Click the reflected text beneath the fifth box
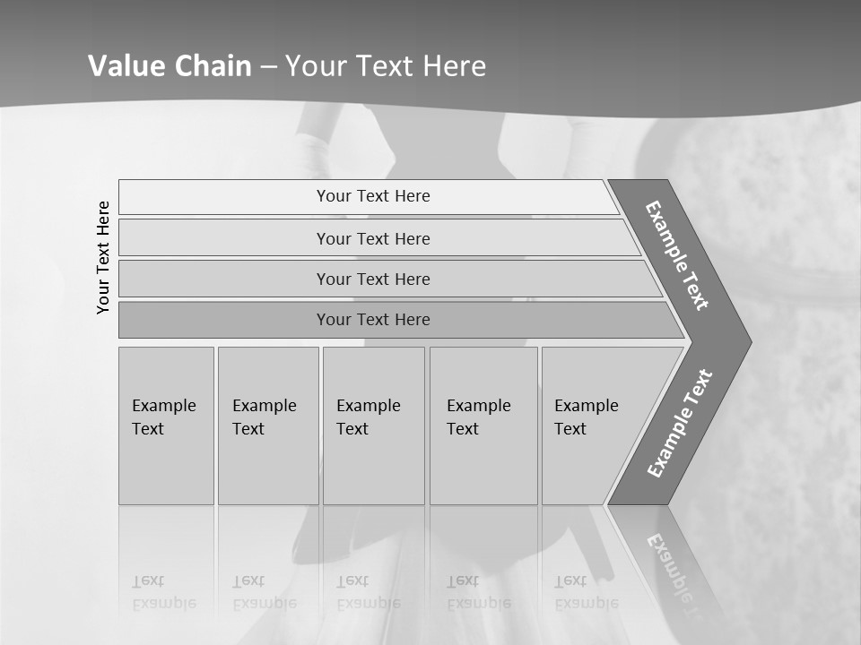The width and height of the screenshot is (861, 645). tap(587, 592)
